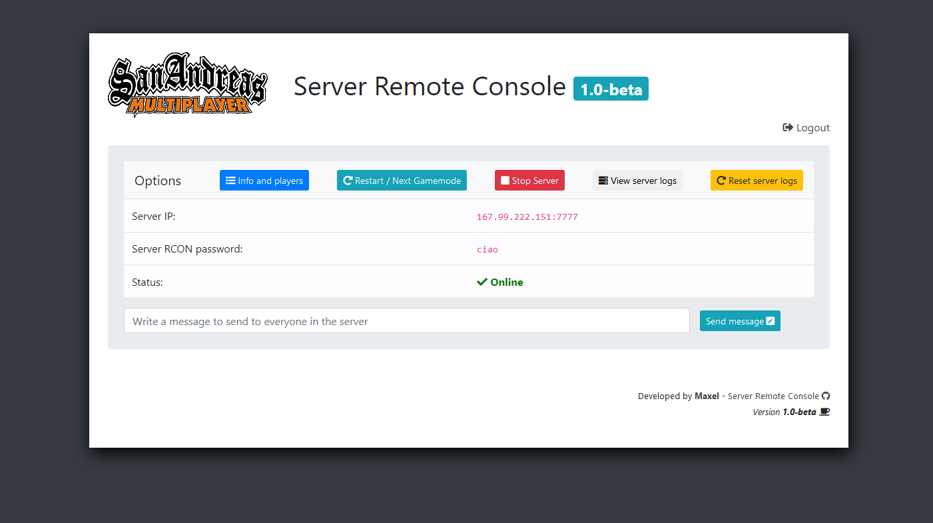Click the coffee cup icon in footer
Screen dimensions: 933x523
(x=824, y=412)
